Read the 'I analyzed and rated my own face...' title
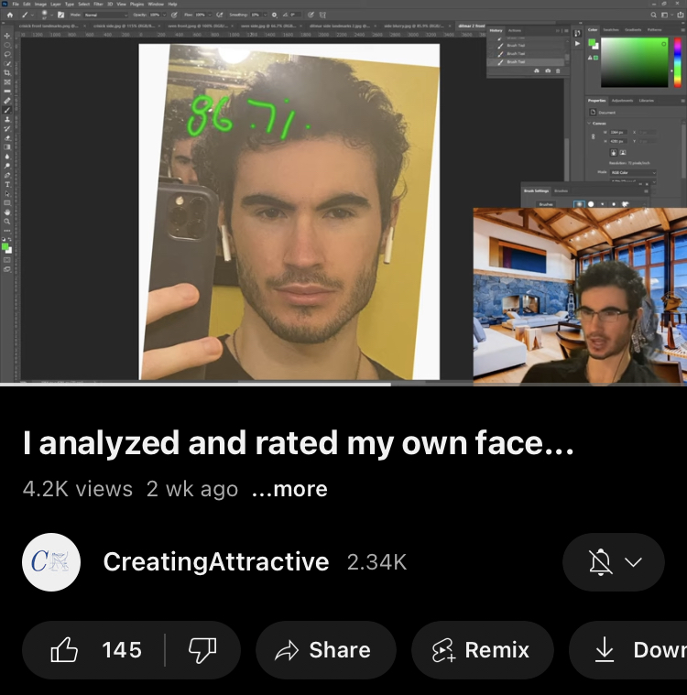Viewport: 687px width, 695px height. point(298,443)
